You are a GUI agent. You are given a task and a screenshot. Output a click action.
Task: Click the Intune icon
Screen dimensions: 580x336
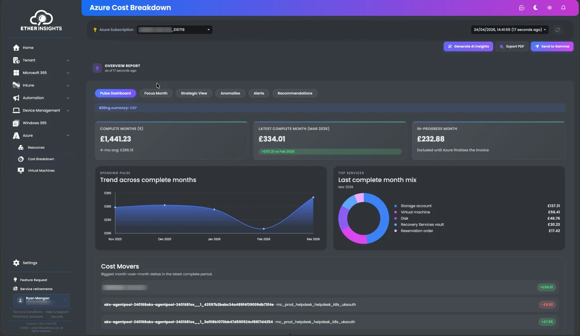click(x=16, y=85)
